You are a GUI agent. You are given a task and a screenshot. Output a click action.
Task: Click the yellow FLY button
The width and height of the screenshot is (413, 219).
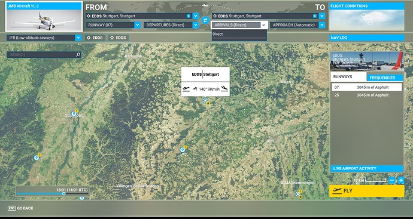pyautogui.click(x=367, y=191)
